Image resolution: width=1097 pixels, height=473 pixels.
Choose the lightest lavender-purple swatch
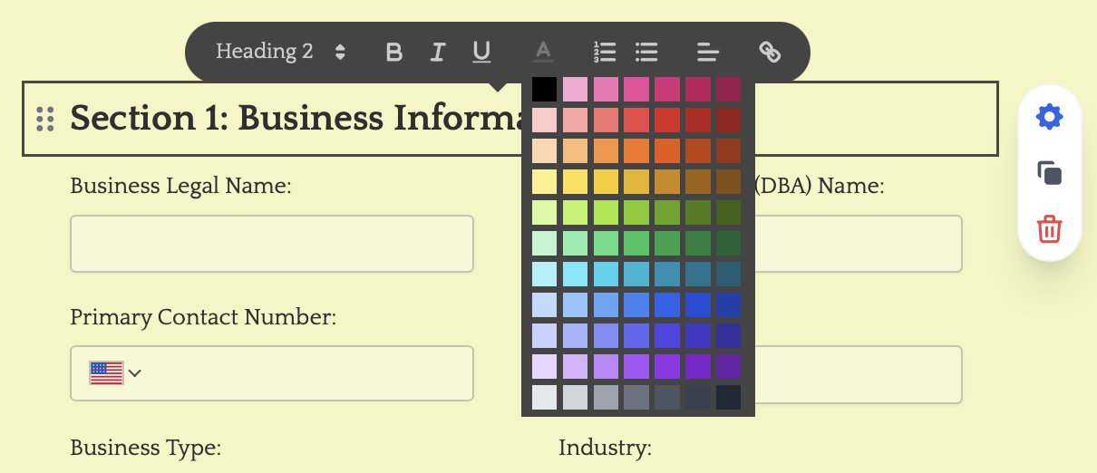(x=544, y=366)
